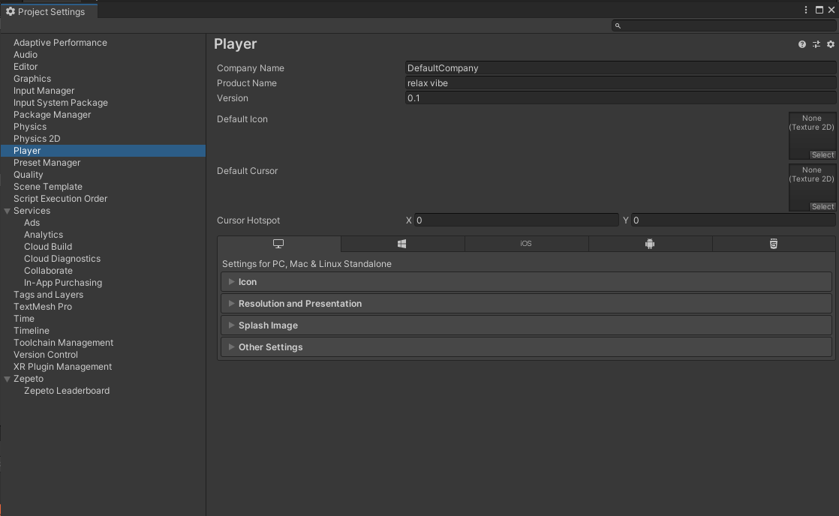
Task: Open Preset Manager settings
Action: click(47, 163)
